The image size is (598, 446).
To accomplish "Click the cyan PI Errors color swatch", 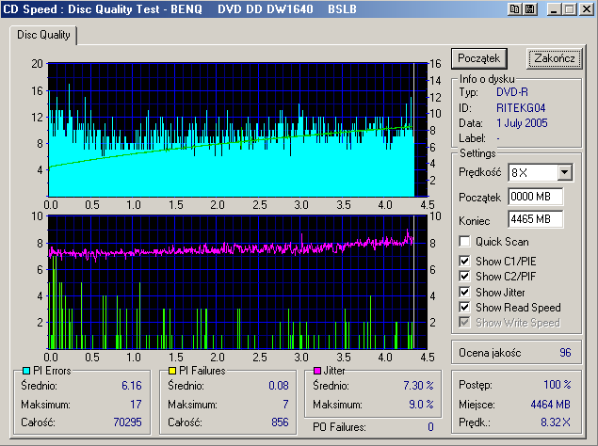I will pyautogui.click(x=26, y=371).
